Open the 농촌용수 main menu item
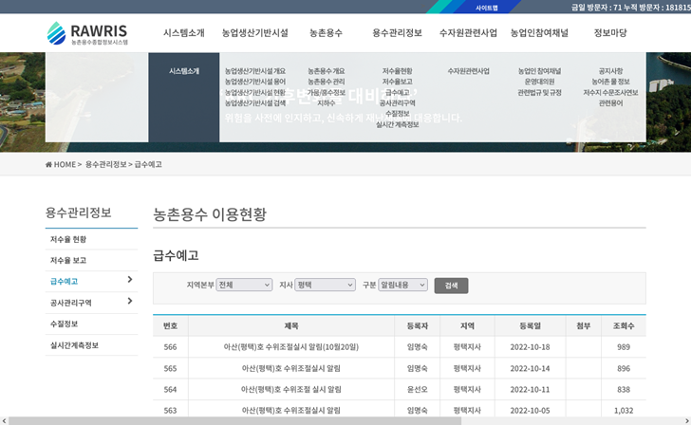 326,32
